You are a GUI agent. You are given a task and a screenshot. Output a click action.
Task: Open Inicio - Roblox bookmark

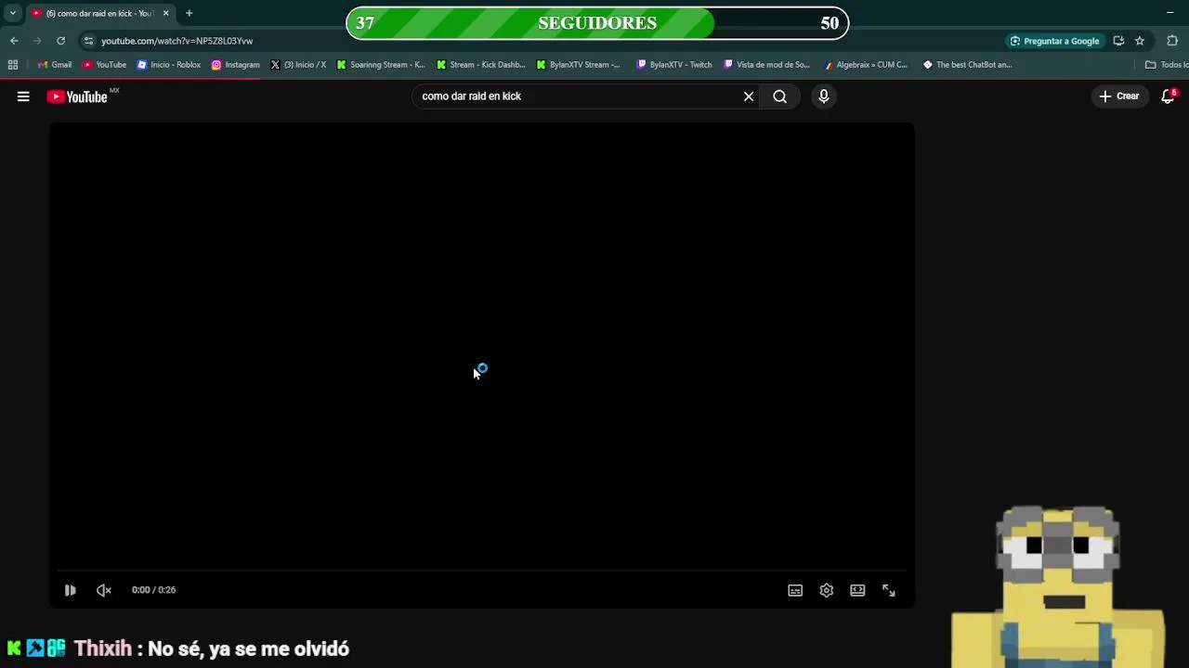click(x=169, y=65)
